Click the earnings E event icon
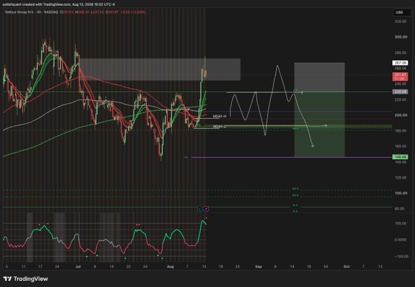This screenshot has width=415, height=287. pos(200,209)
